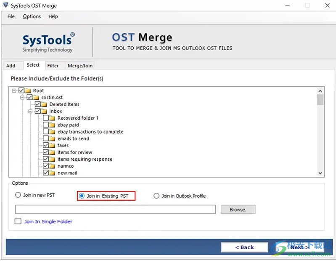The image size is (336, 261).
Task: Collapse the cristin.ost tree node
Action: (22, 97)
